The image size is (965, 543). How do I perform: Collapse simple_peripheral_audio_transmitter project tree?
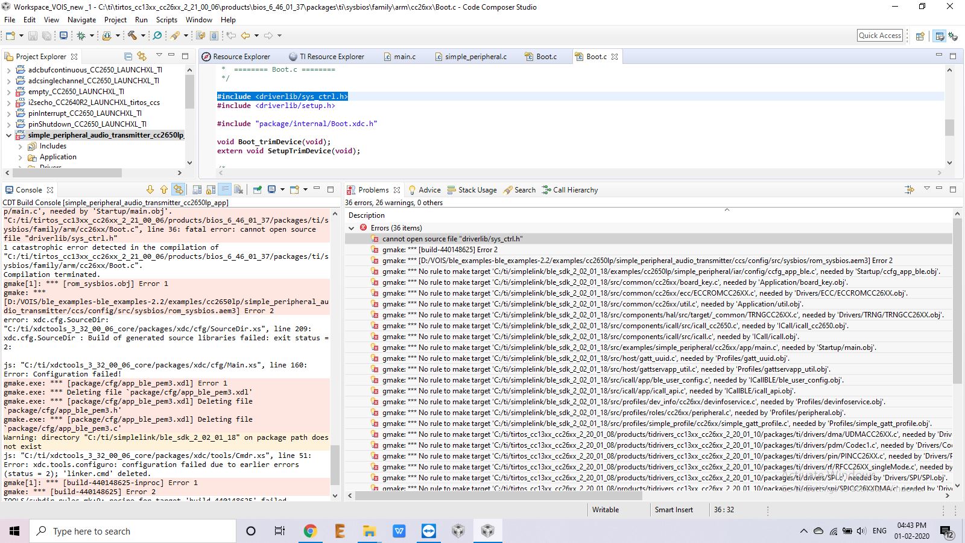pyautogui.click(x=8, y=135)
